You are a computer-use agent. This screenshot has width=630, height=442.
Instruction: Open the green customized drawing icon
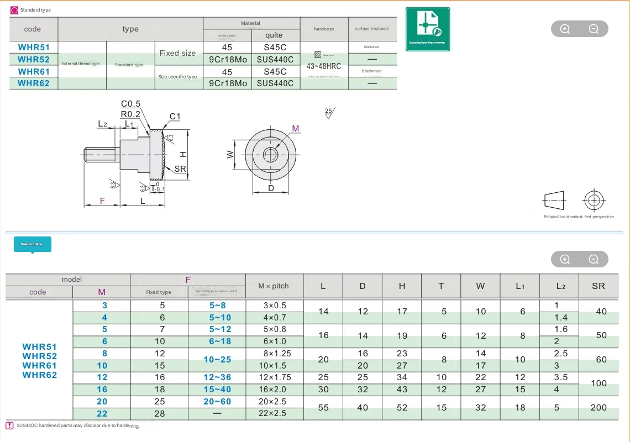click(428, 29)
